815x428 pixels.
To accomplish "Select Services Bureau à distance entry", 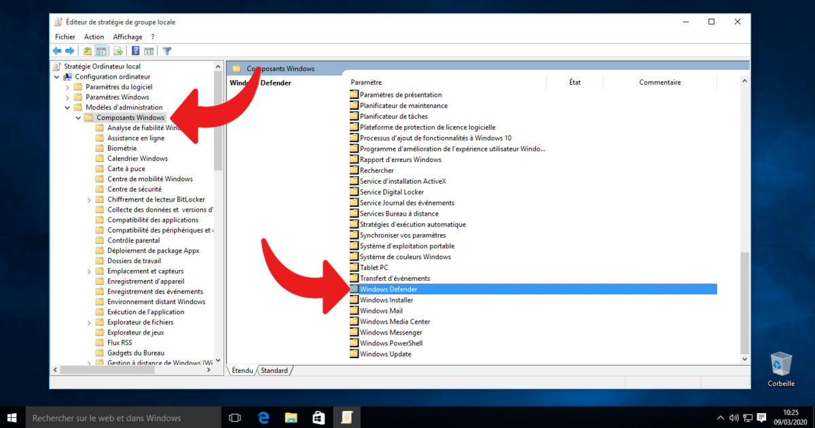I will [399, 213].
